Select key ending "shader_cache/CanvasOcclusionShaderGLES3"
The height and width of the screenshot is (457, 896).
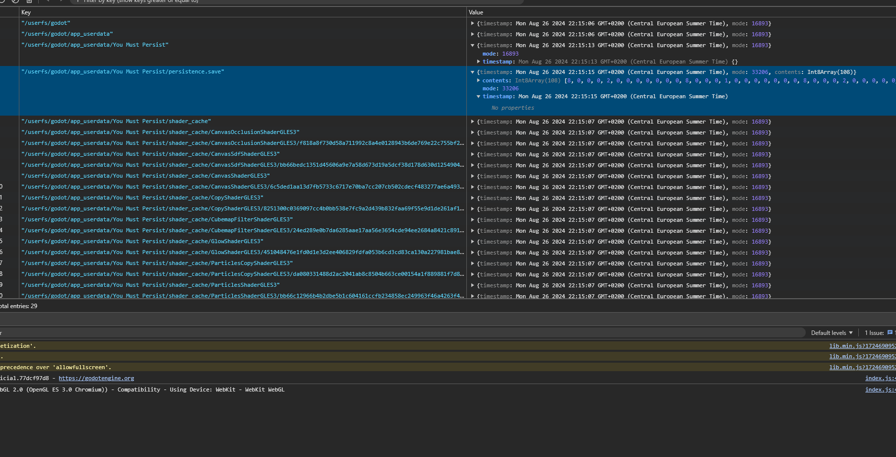tap(160, 132)
